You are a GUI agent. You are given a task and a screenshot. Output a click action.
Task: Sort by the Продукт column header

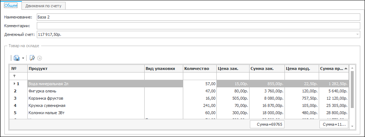tap(86, 68)
